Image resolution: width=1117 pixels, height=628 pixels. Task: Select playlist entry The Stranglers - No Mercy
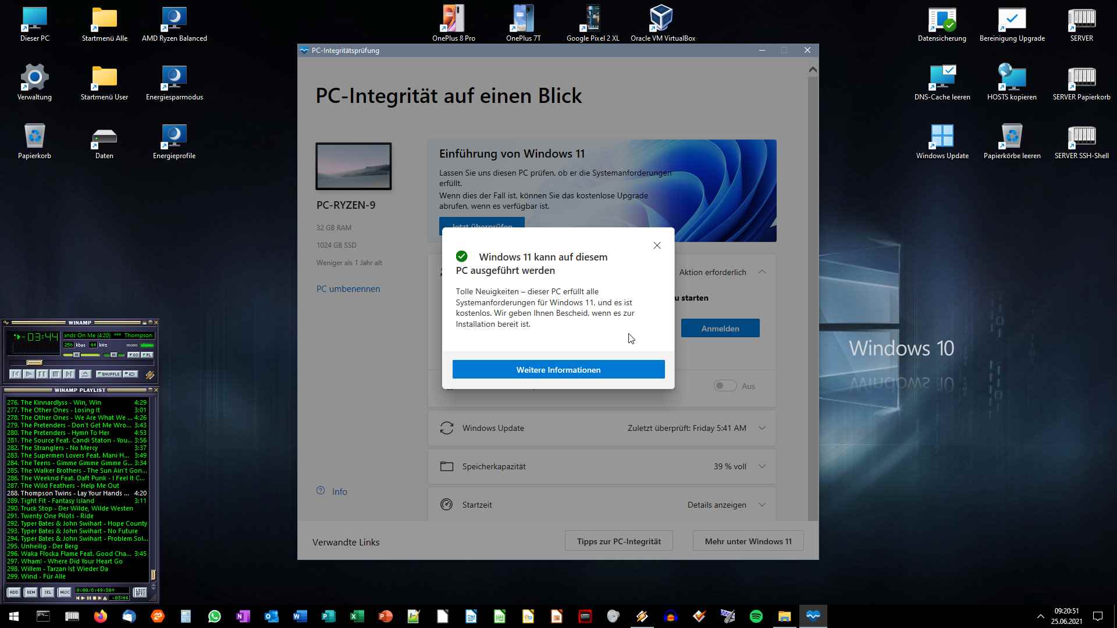coord(77,448)
